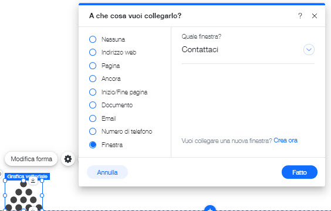Viewport: 331px width, 211px height.
Task: Expand the Quale finestra dropdown arrow
Action: pos(309,50)
